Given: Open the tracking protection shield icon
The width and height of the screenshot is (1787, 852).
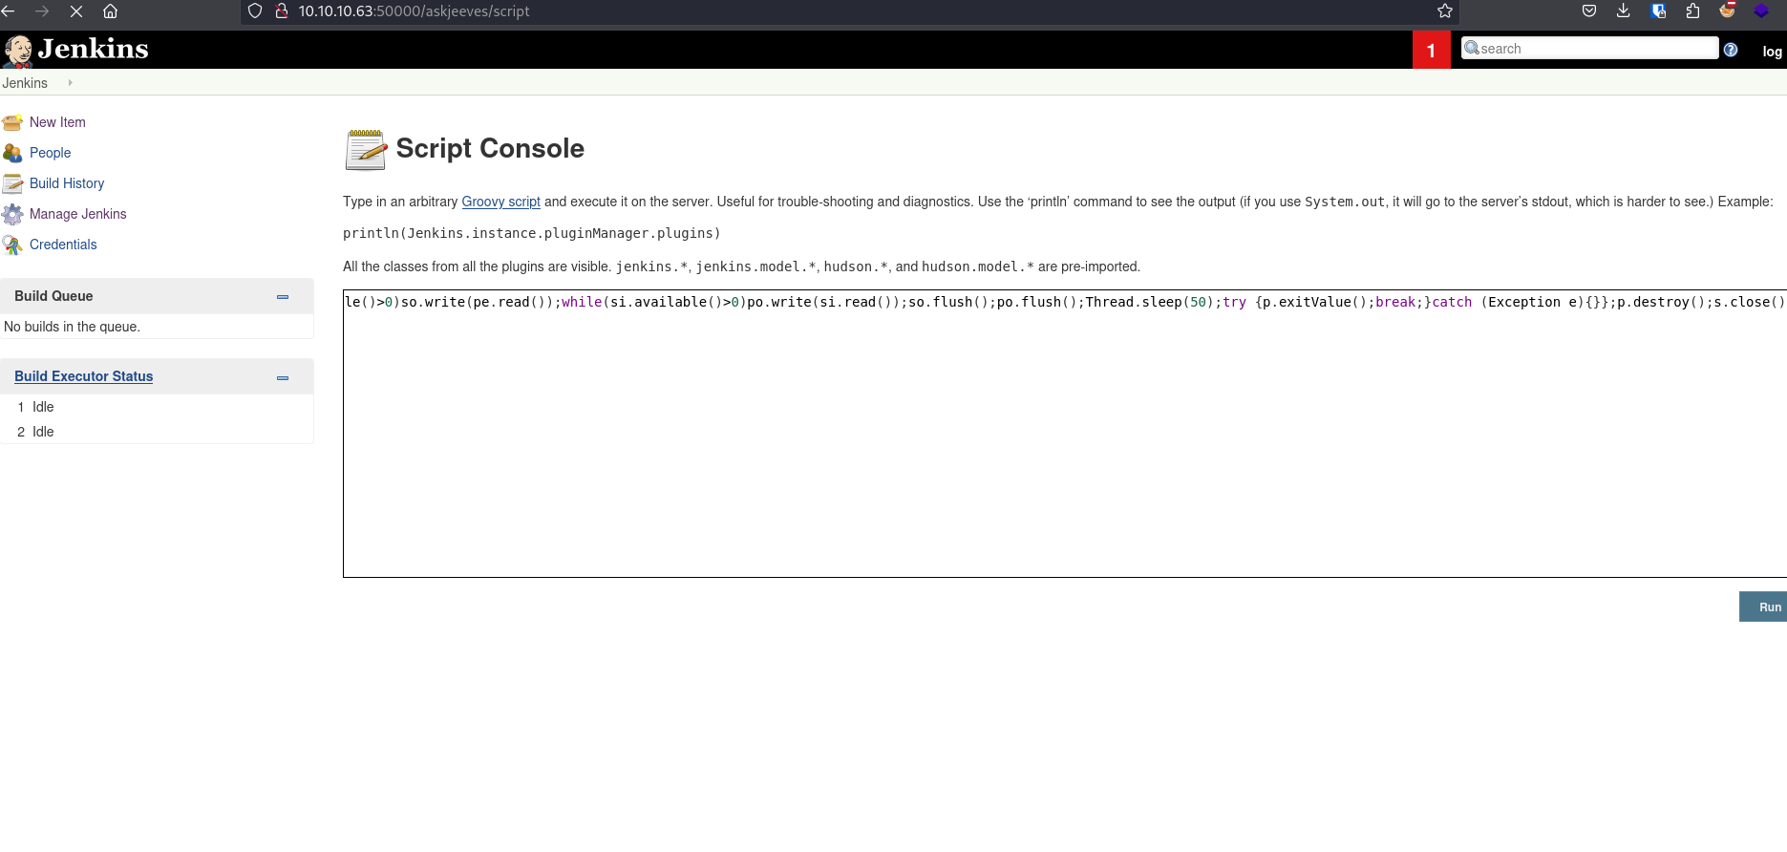Looking at the screenshot, I should click(255, 11).
